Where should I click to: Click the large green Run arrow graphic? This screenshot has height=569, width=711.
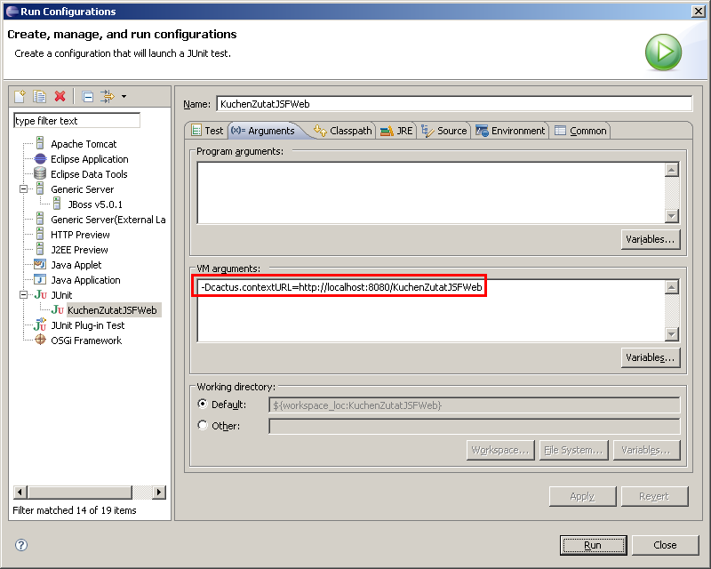point(663,52)
